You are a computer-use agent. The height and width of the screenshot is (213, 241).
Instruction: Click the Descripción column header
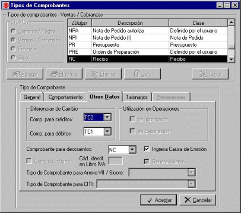[x=130, y=23]
